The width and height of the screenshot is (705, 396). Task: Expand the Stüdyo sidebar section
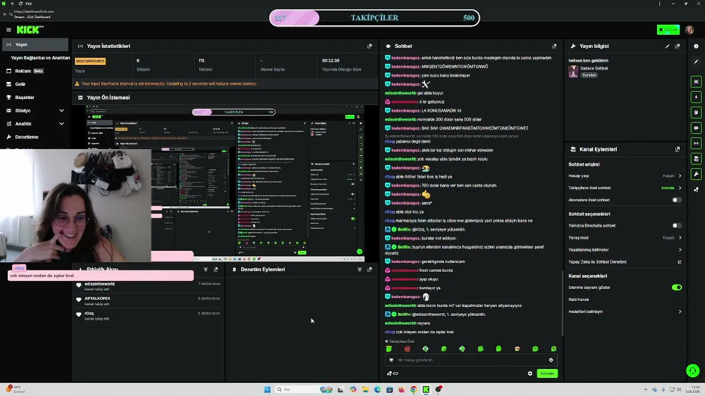(61, 111)
